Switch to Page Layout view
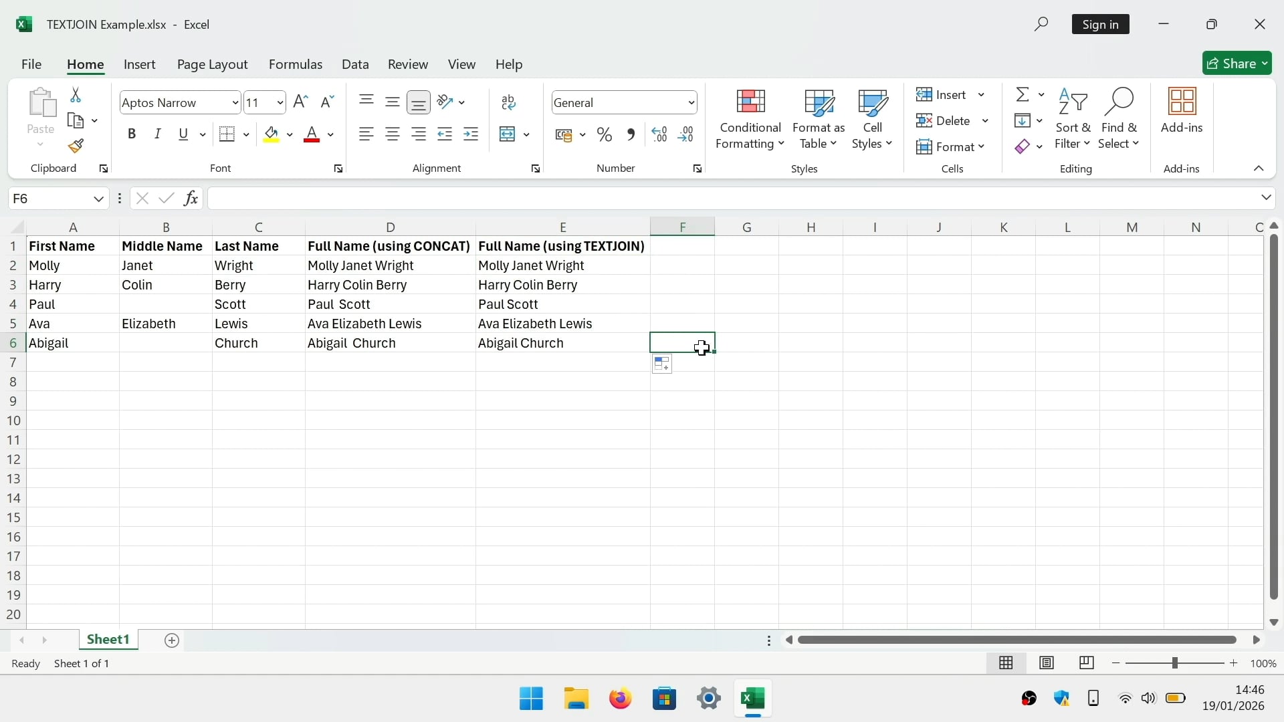The width and height of the screenshot is (1284, 722). click(x=1047, y=663)
